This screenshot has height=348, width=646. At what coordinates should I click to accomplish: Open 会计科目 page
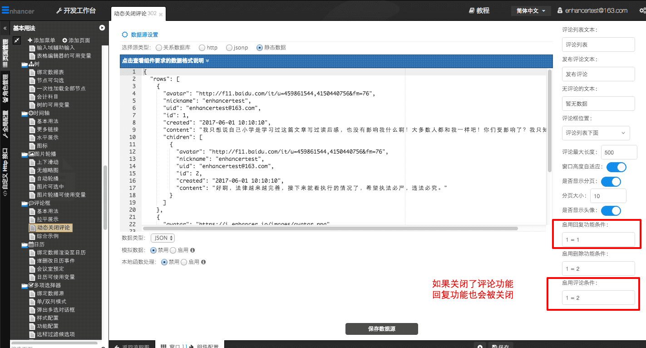pyautogui.click(x=48, y=97)
